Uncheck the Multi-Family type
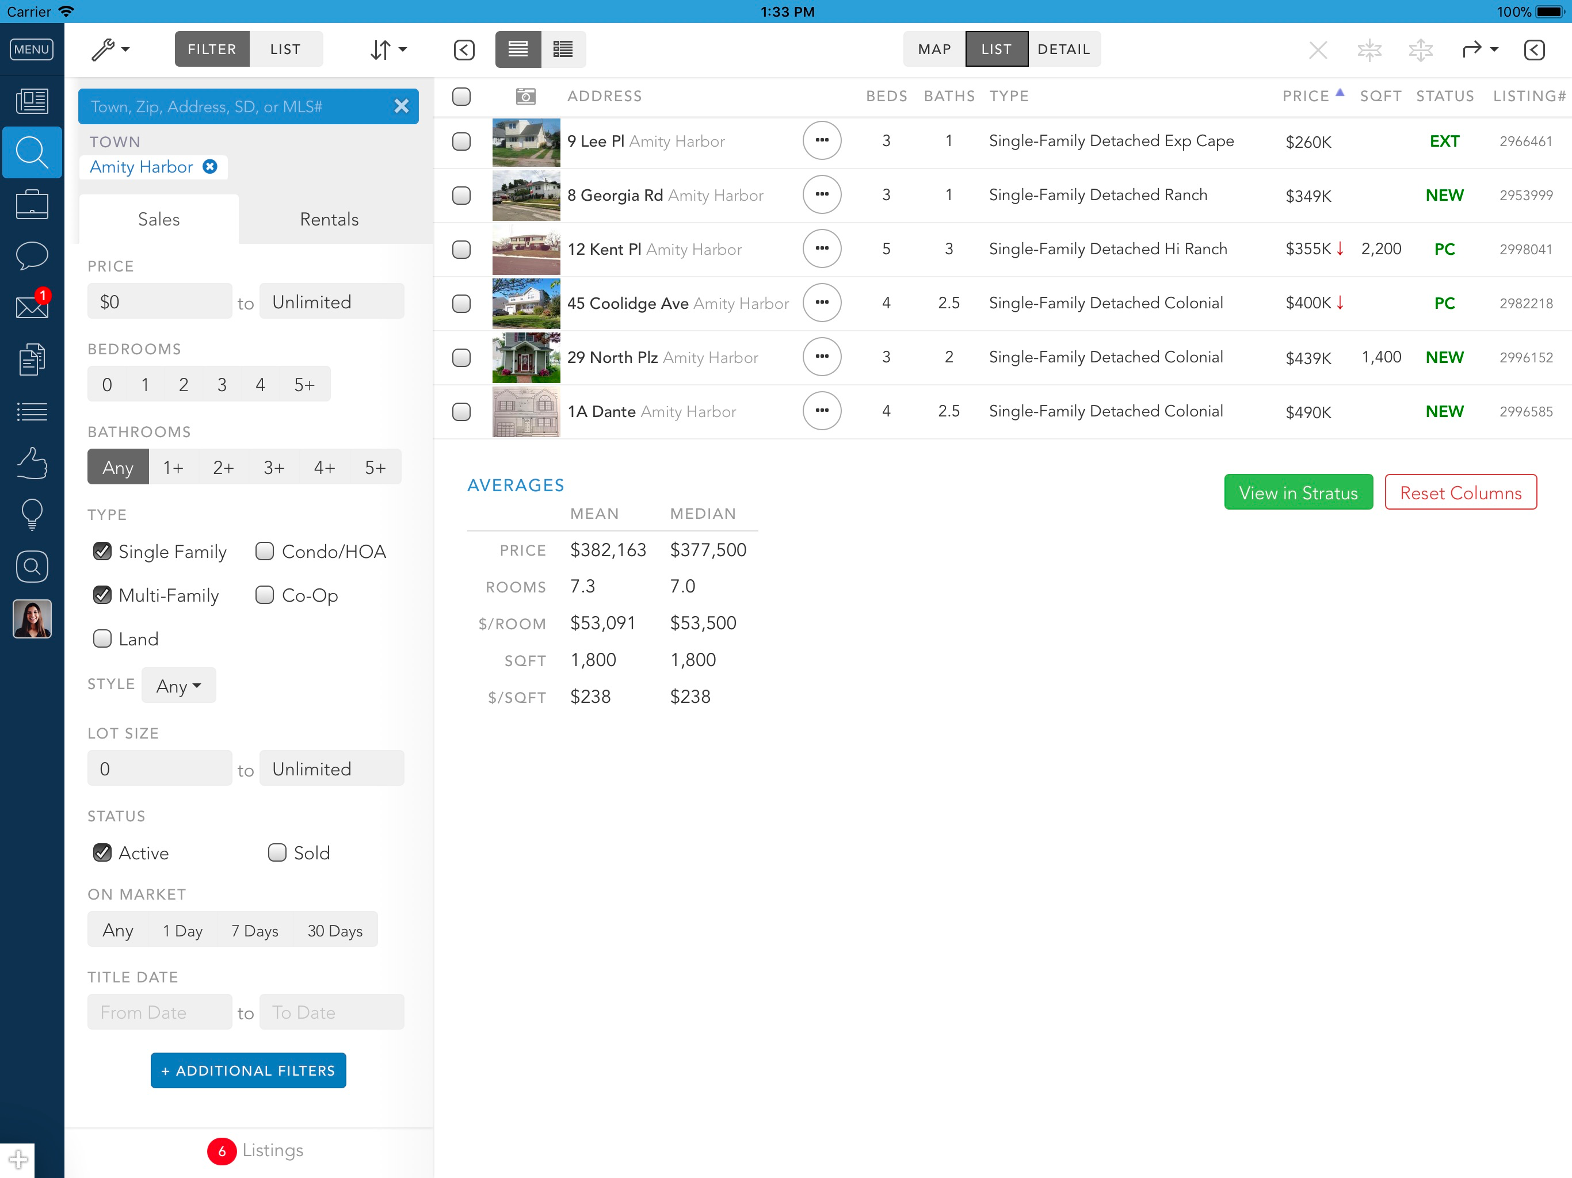1572x1178 pixels. coord(102,595)
